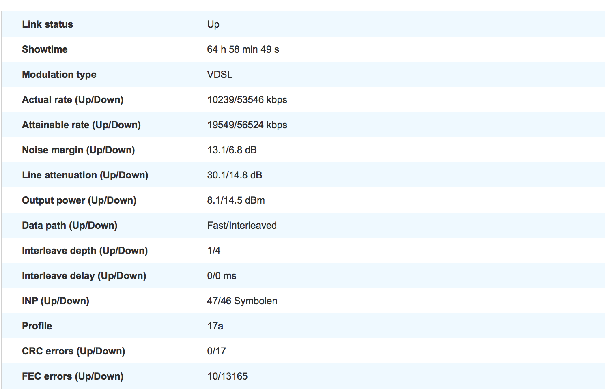The image size is (607, 391).
Task: Select the Showtime value 64 h 58 min
Action: (243, 49)
